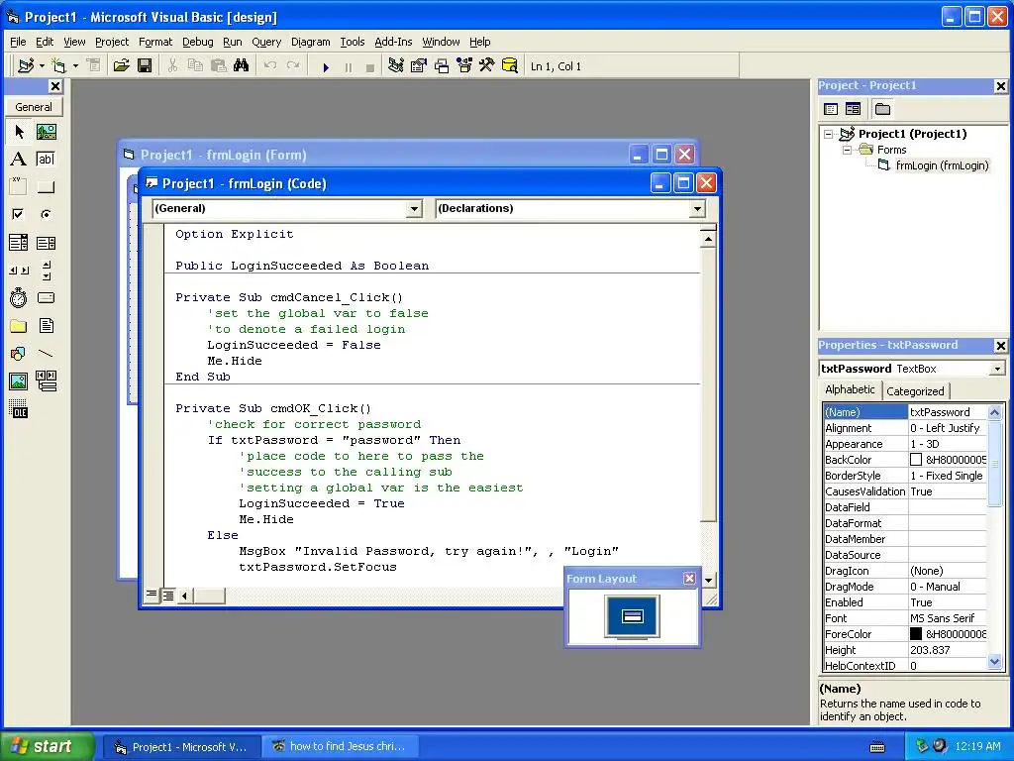This screenshot has height=761, width=1014.
Task: Click Open Project toolbar icon
Action: coord(121,65)
